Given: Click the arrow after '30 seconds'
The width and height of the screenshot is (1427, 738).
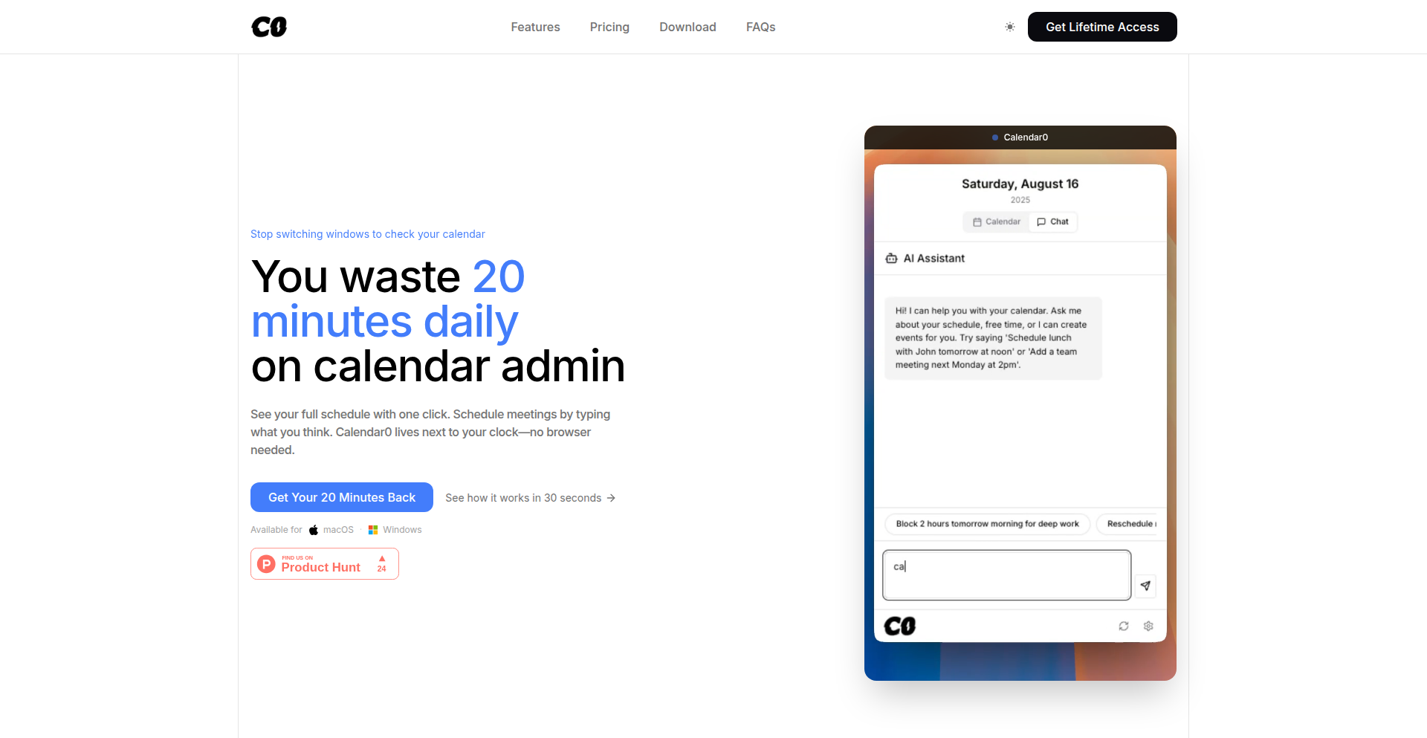Looking at the screenshot, I should [611, 498].
